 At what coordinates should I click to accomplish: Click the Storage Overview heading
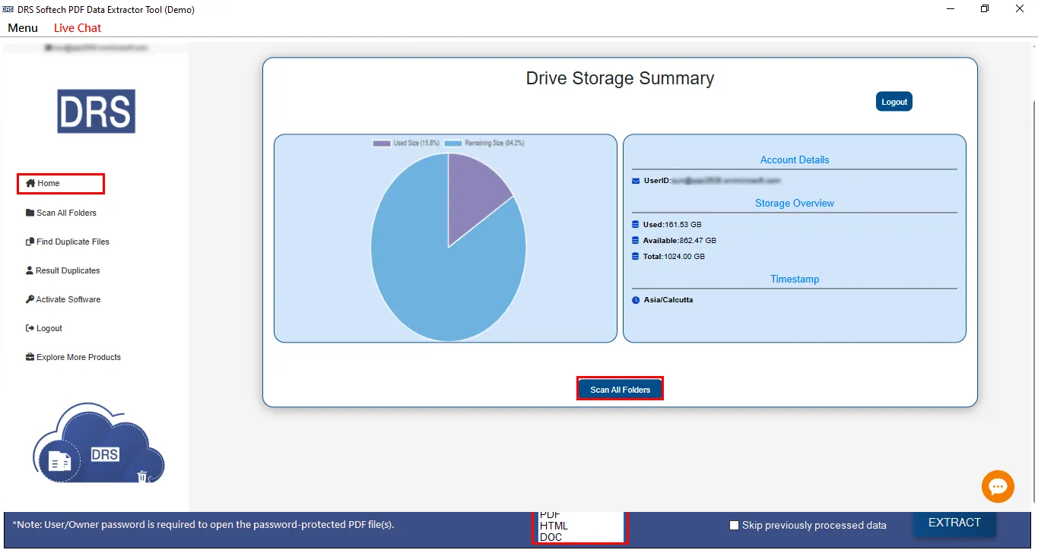pos(795,203)
